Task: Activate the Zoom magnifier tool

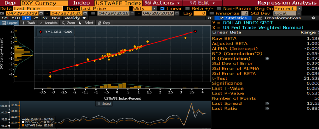Action: click(x=69, y=23)
